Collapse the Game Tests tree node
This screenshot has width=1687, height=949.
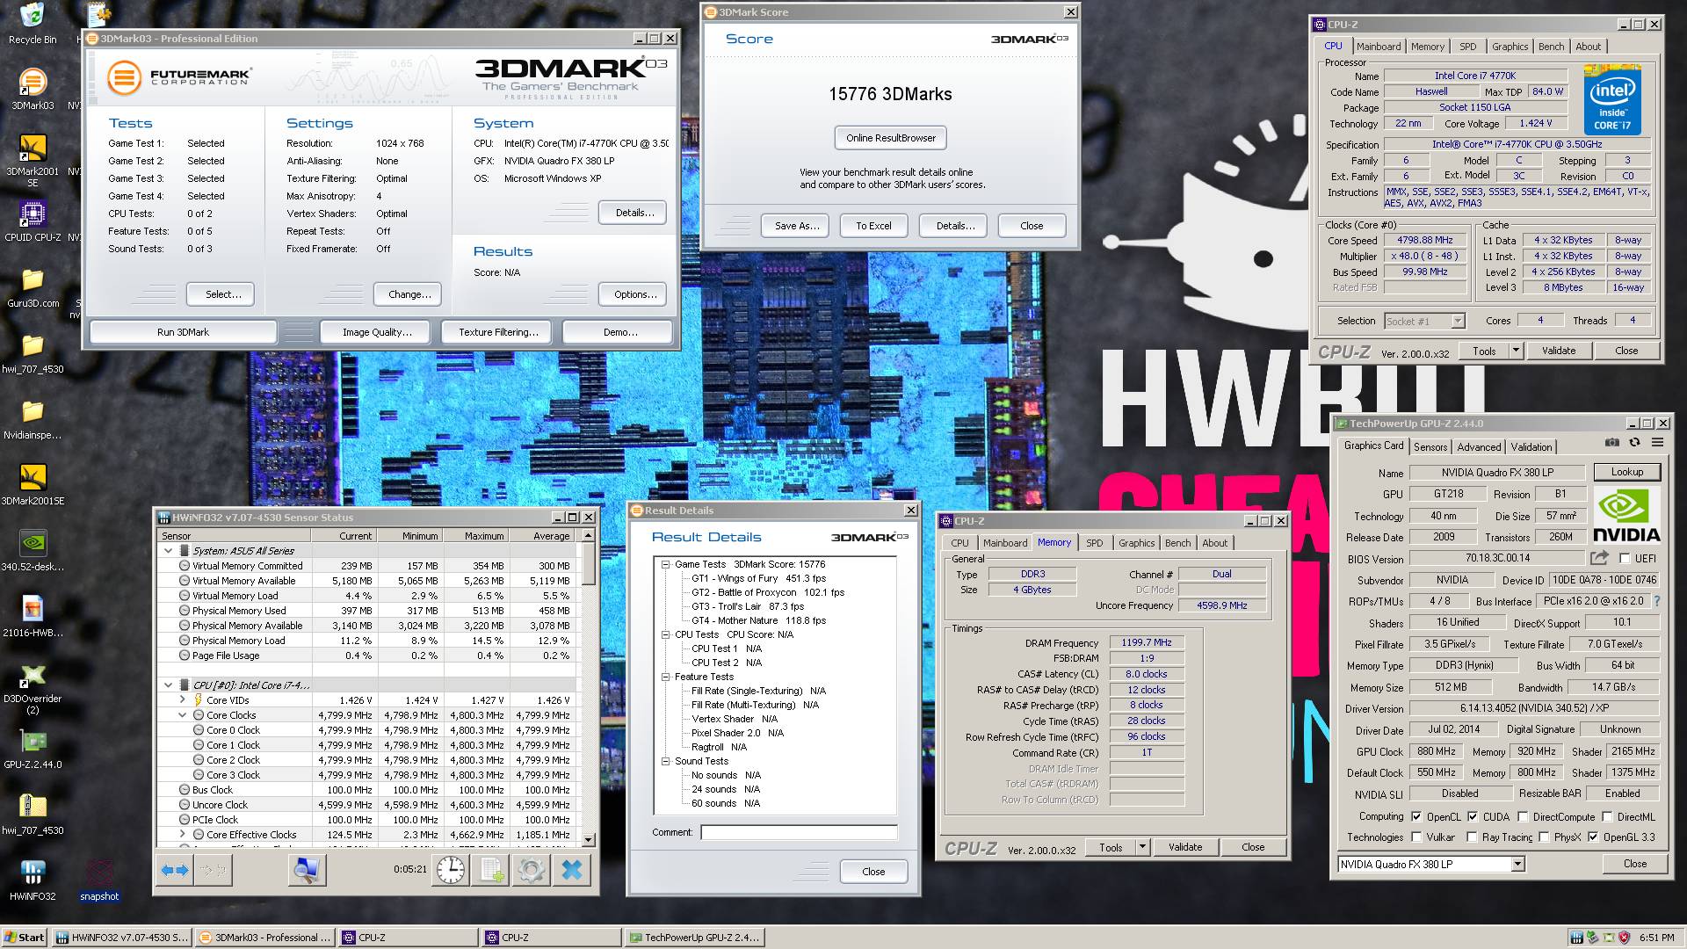click(665, 564)
